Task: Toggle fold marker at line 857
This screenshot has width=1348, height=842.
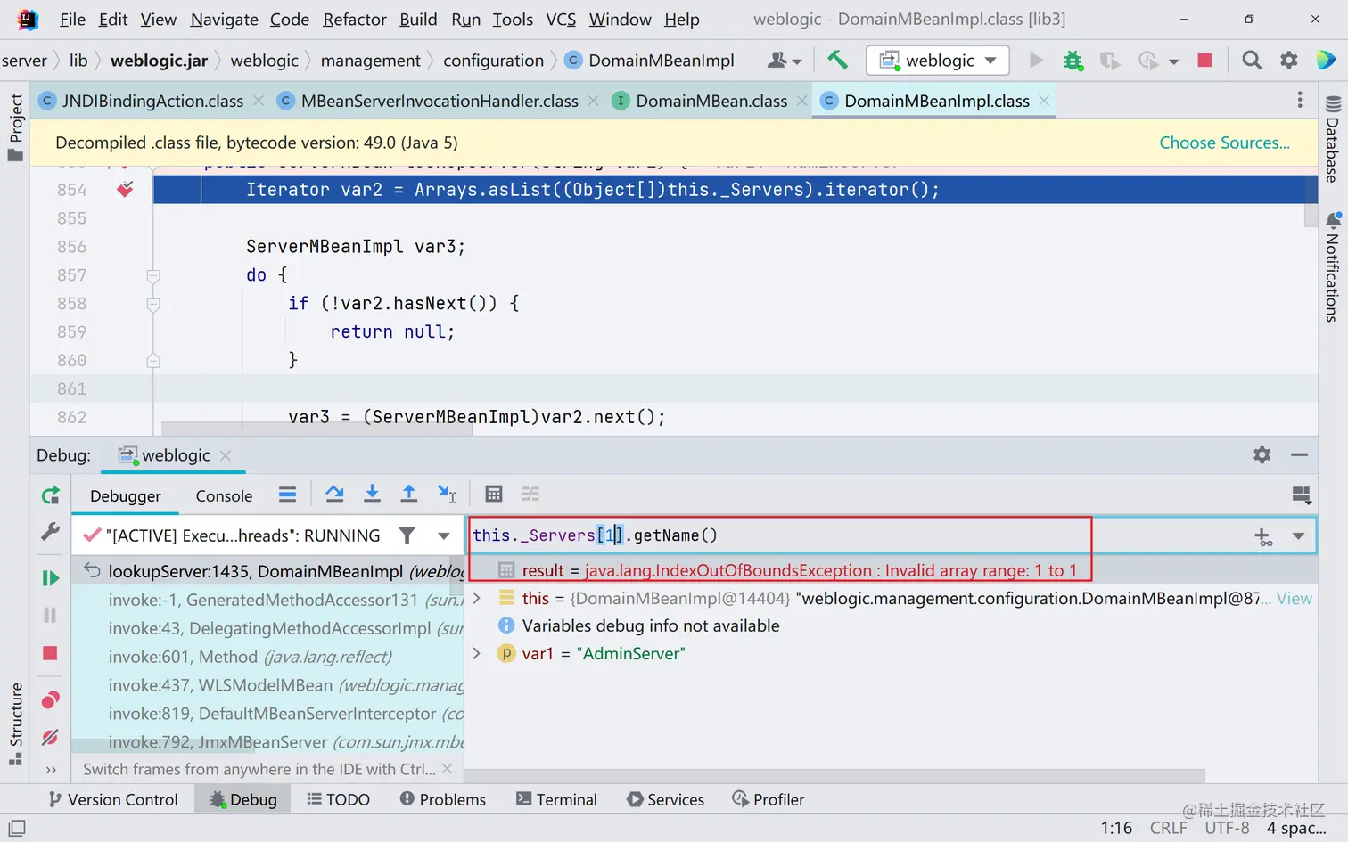Action: [153, 275]
